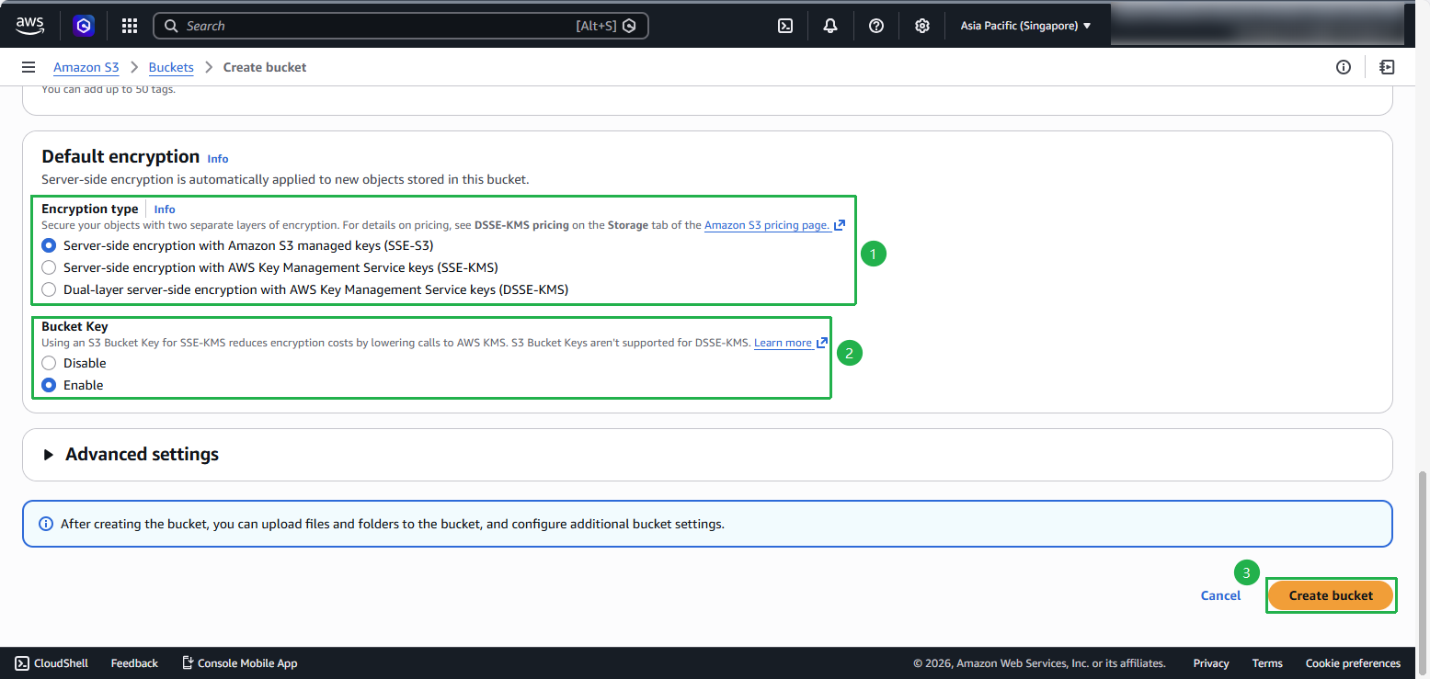Click the Create bucket breadcrumb text
The height and width of the screenshot is (679, 1430).
tap(265, 67)
